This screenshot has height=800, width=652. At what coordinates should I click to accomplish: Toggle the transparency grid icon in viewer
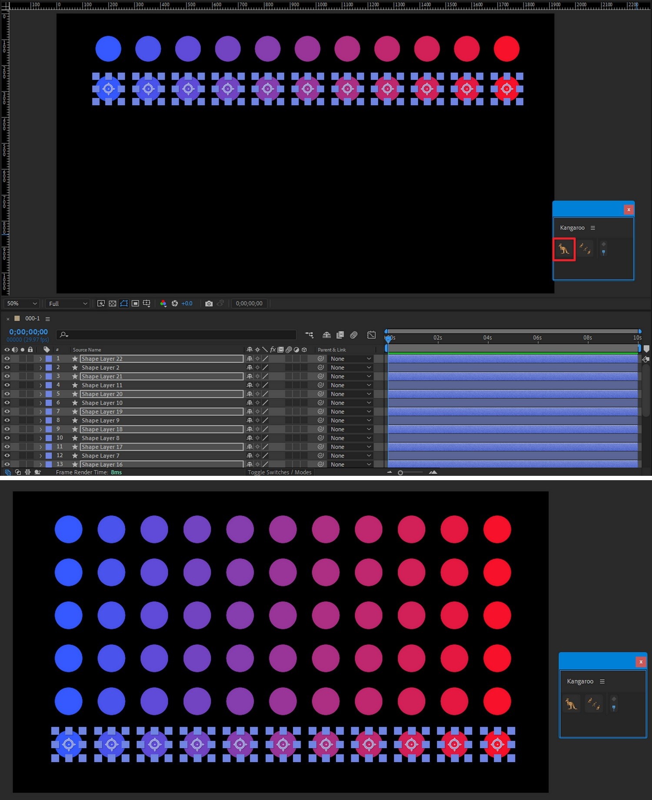[113, 303]
